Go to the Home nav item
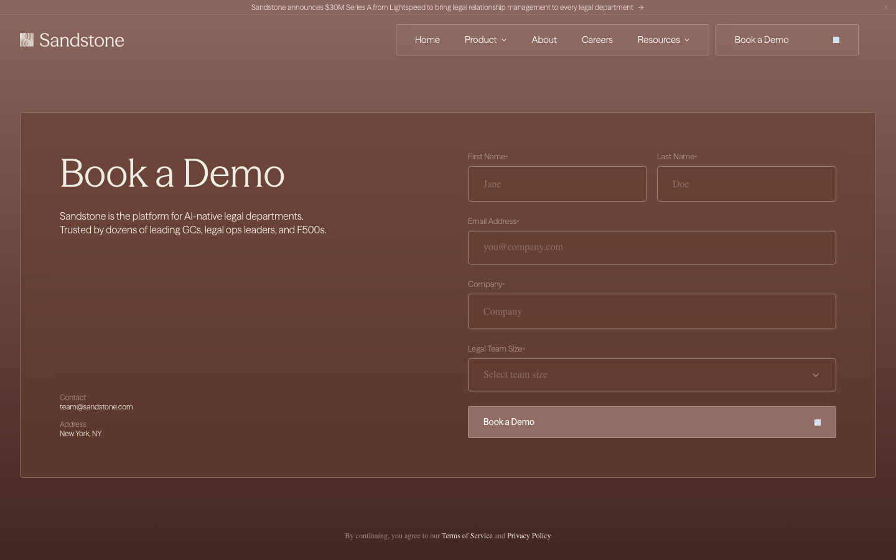896x560 pixels. [427, 40]
